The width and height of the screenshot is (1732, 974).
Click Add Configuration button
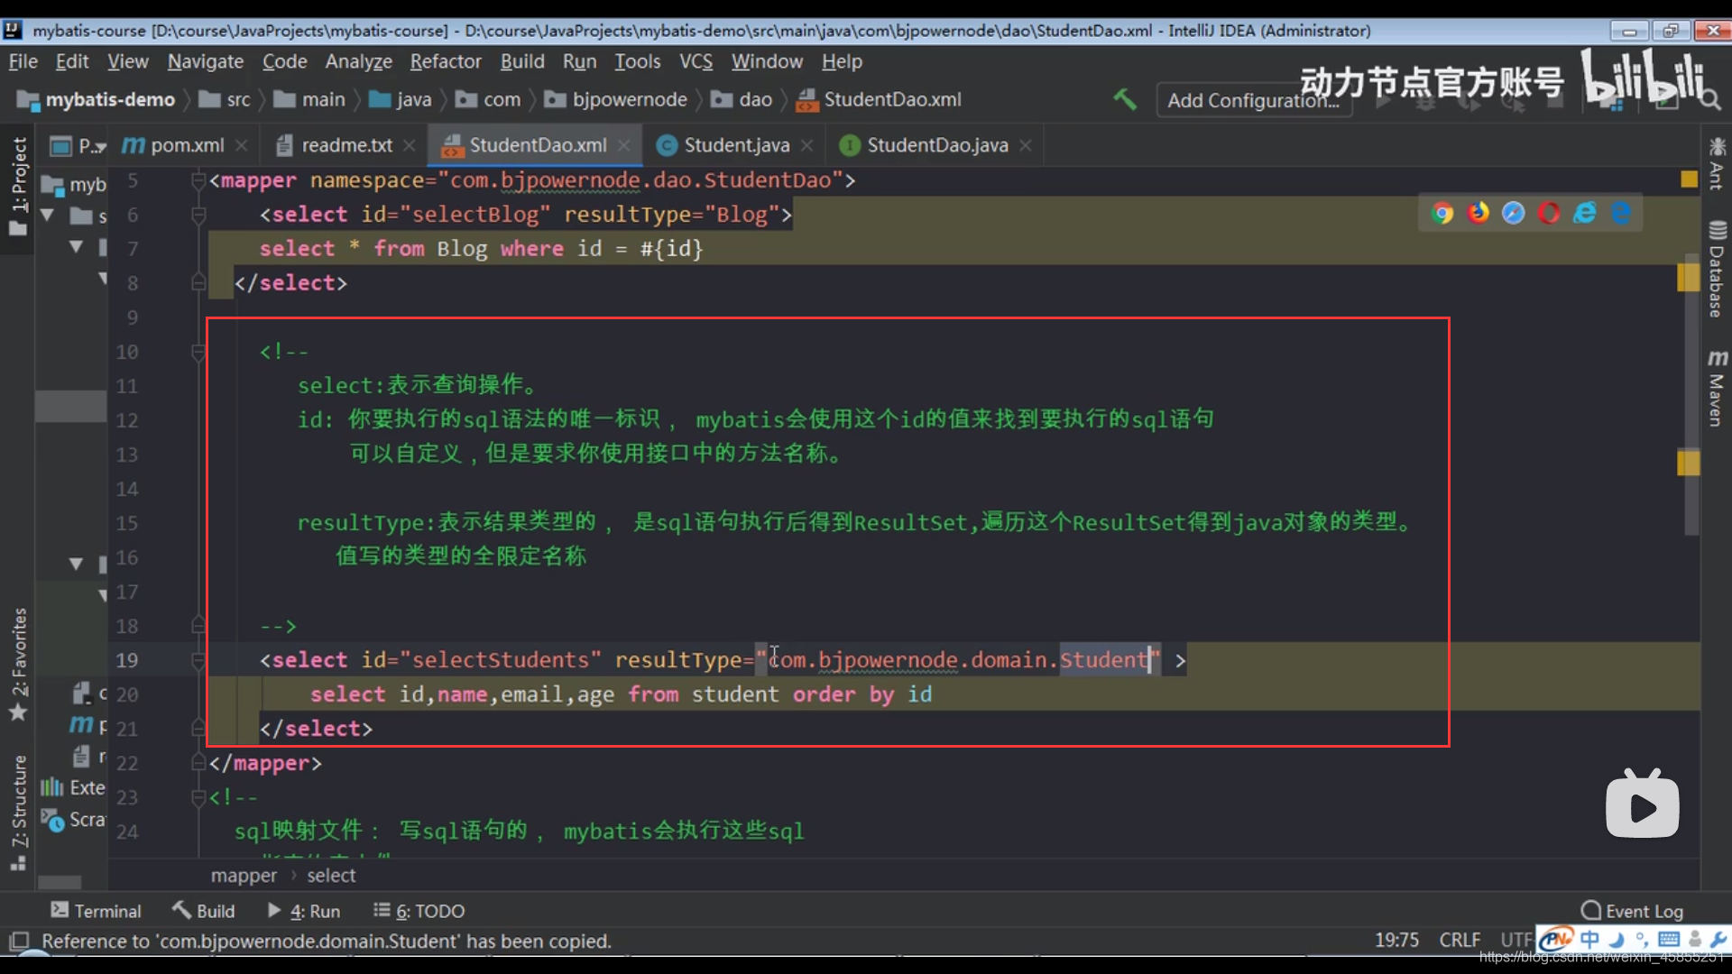click(x=1253, y=100)
